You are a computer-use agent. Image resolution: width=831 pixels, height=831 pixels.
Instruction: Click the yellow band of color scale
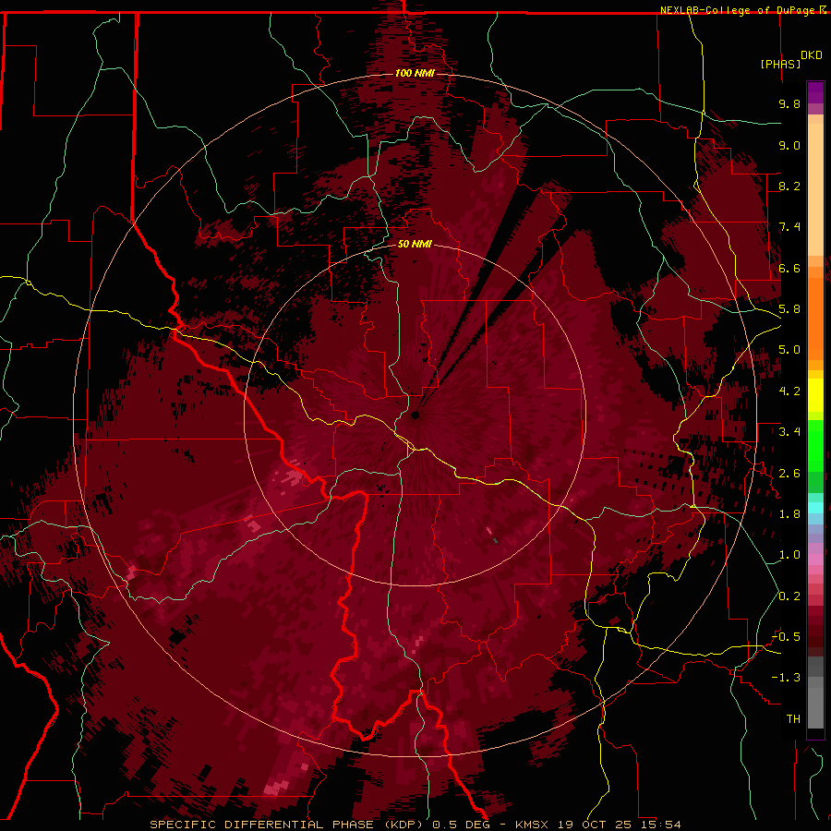point(815,395)
